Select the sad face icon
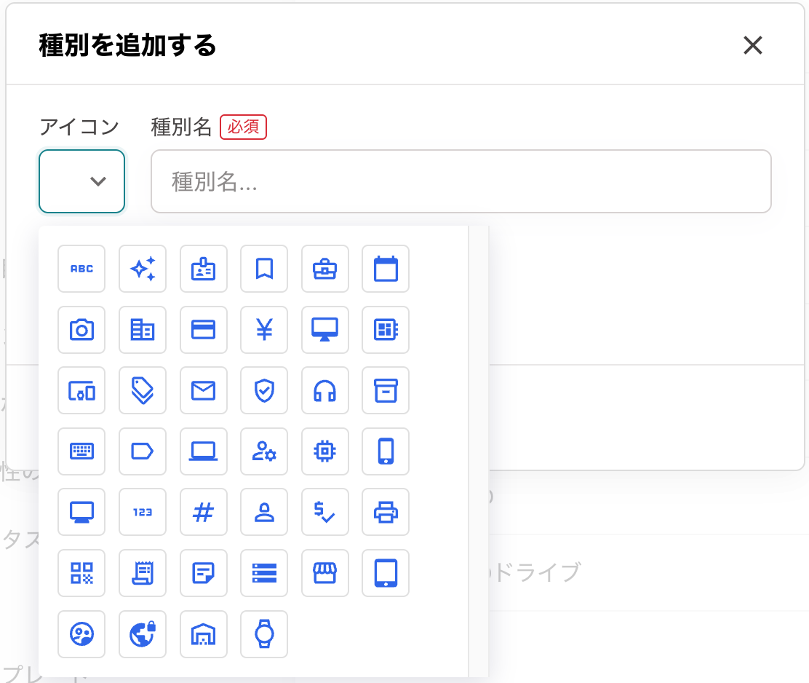This screenshot has height=683, width=809. tap(81, 634)
